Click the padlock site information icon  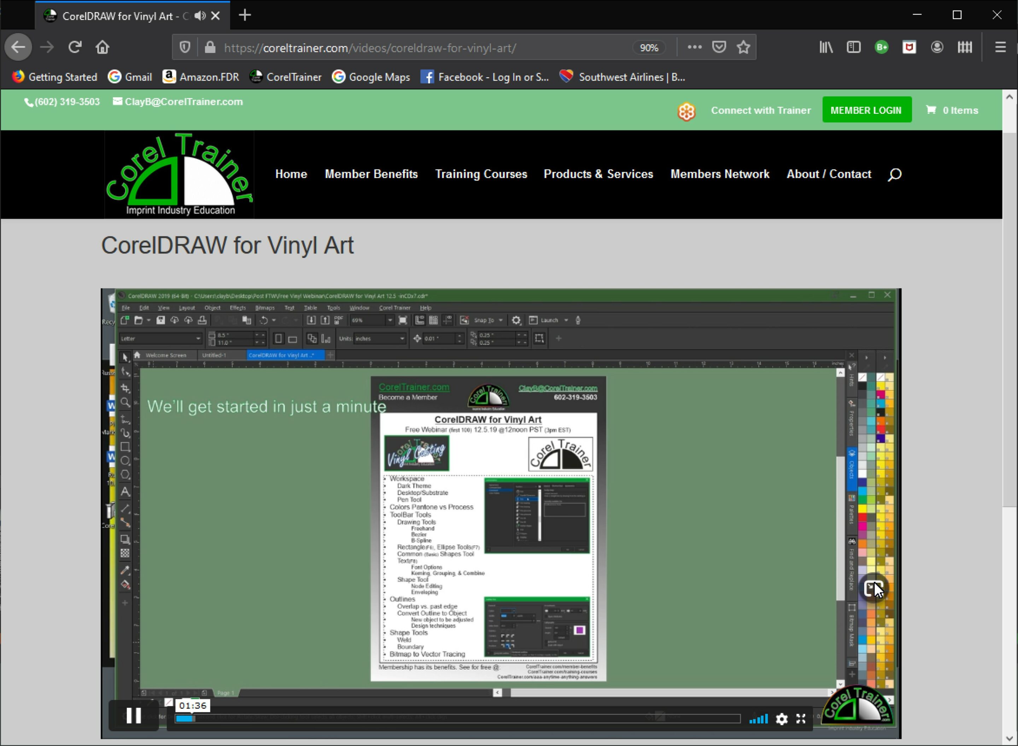click(x=210, y=47)
